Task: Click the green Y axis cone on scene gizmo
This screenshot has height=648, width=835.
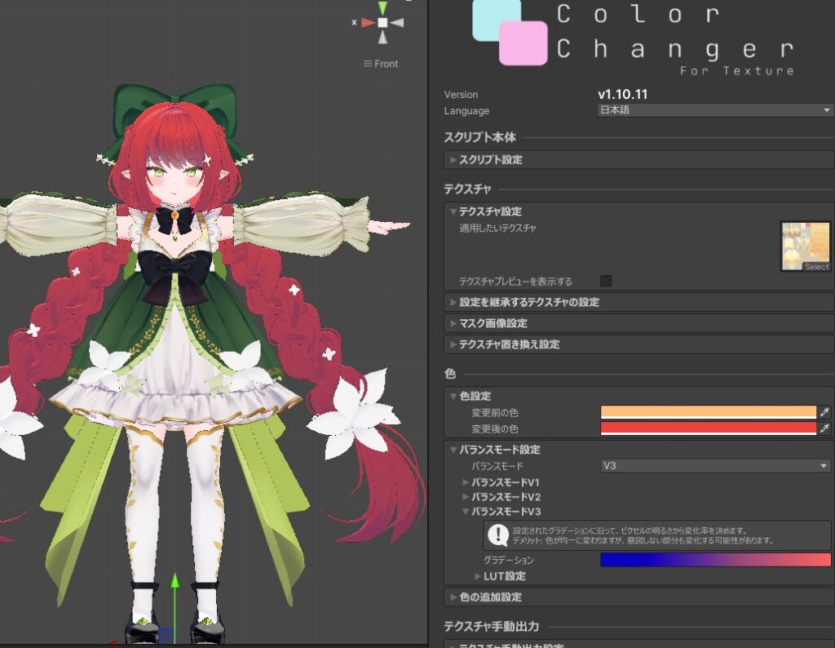Action: (382, 9)
